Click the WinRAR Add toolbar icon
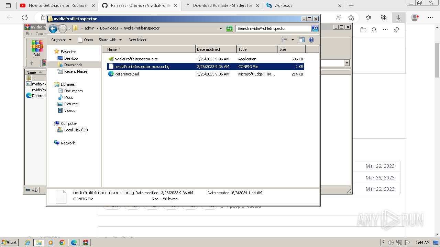Image resolution: width=440 pixels, height=247 pixels. (x=37, y=48)
